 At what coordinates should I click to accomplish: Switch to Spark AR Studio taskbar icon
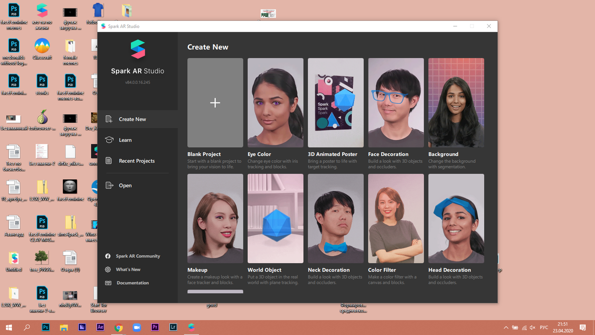[x=191, y=328]
